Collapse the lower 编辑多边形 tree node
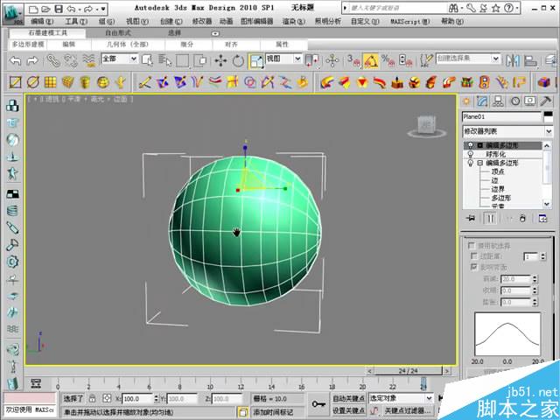 479,163
